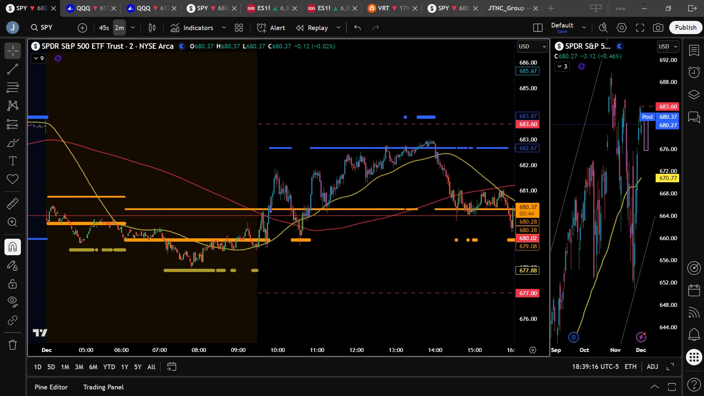Open the calendar icon in right sidebar
Viewport: 704px width, 396px height.
point(694,290)
